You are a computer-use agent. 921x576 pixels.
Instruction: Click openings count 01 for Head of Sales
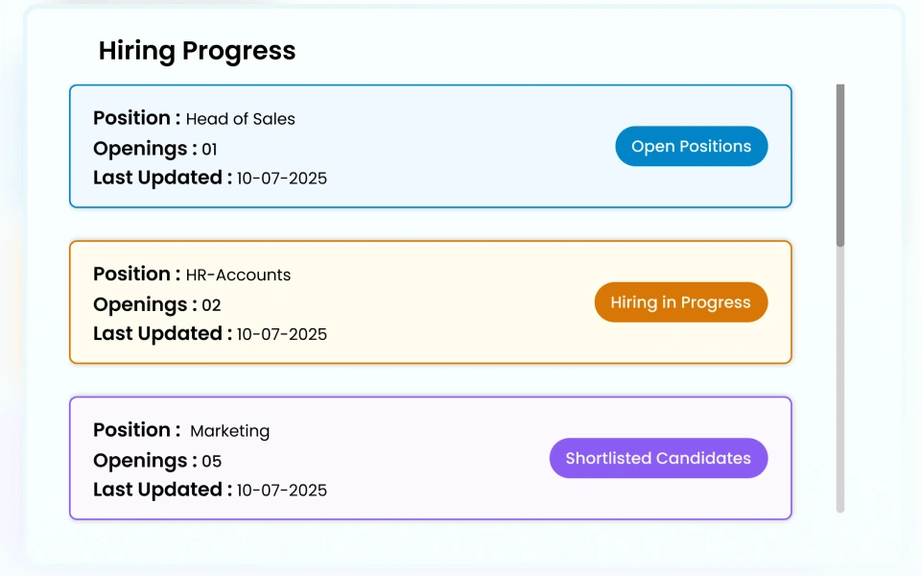[x=209, y=150]
